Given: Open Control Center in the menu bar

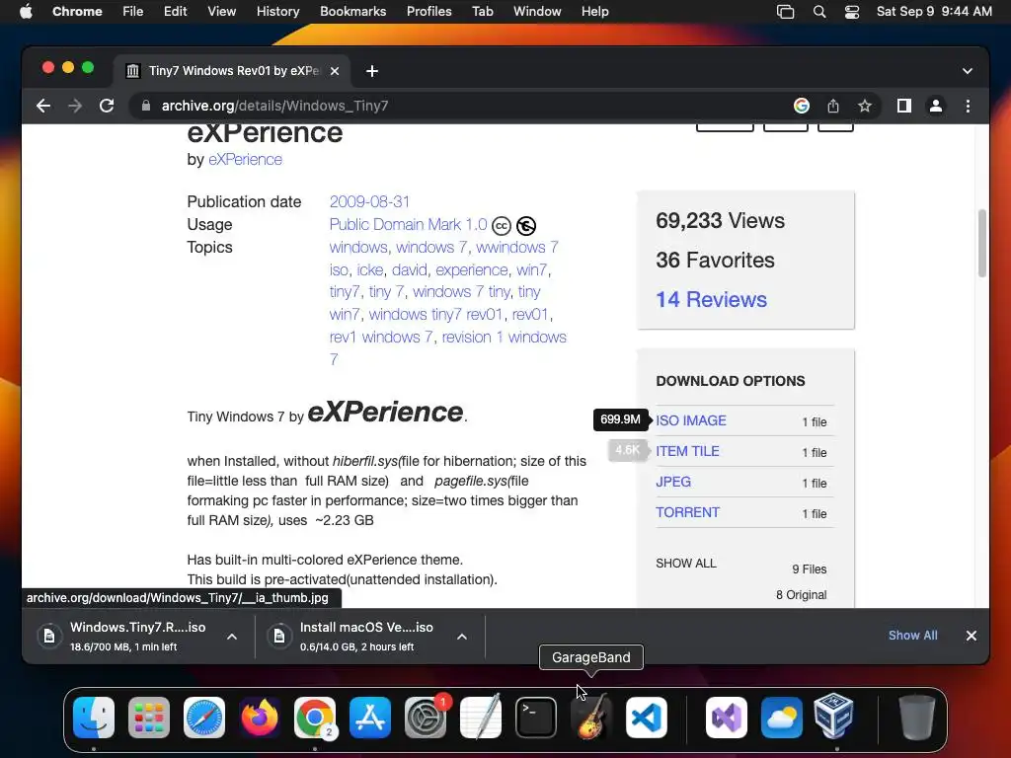Looking at the screenshot, I should click(852, 12).
